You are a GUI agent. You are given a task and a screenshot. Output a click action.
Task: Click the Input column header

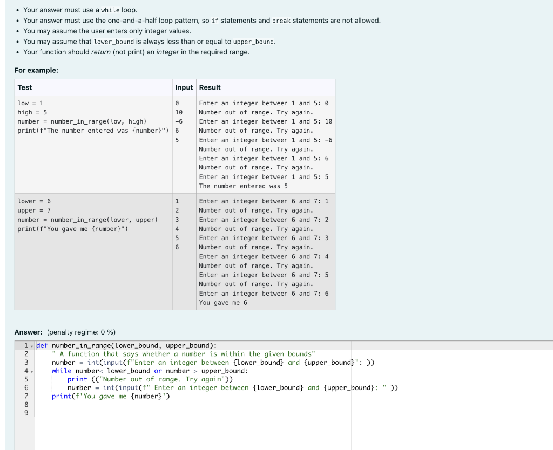click(x=184, y=87)
